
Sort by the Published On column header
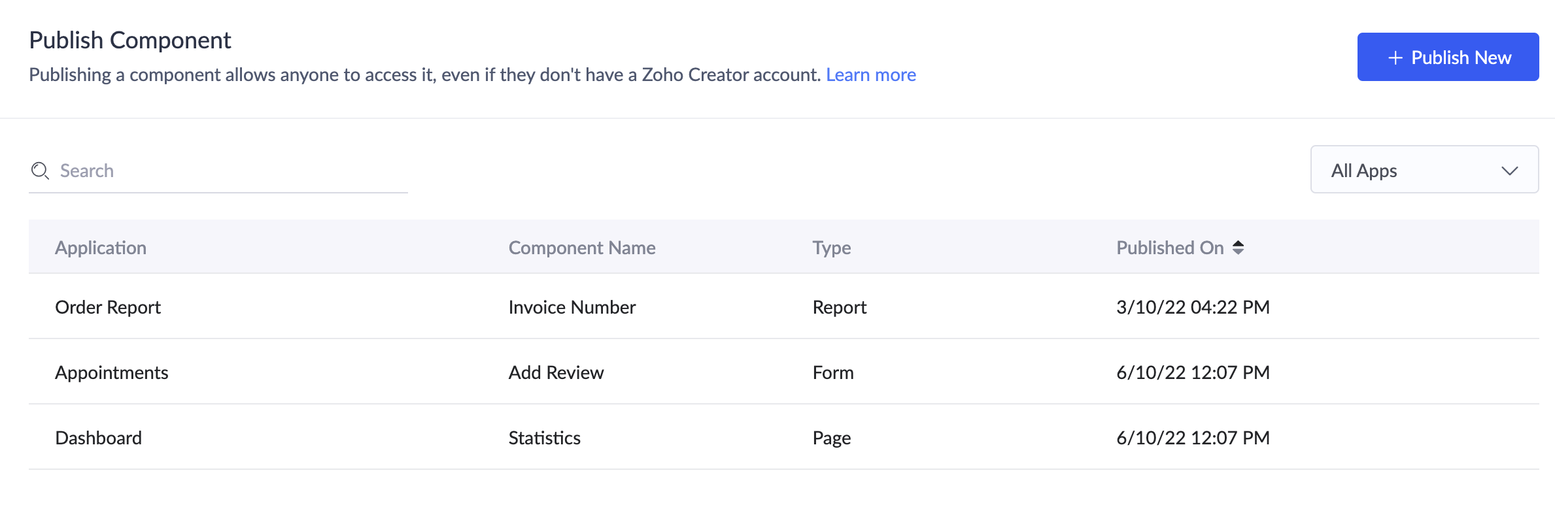tap(1169, 248)
